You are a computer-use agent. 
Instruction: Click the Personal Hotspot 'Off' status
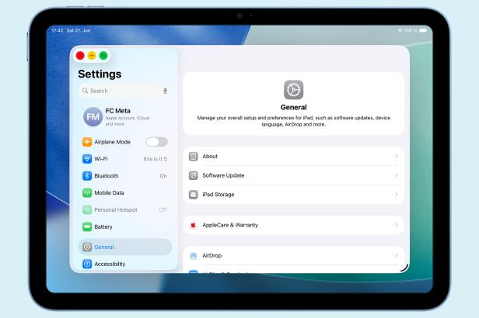(x=163, y=210)
